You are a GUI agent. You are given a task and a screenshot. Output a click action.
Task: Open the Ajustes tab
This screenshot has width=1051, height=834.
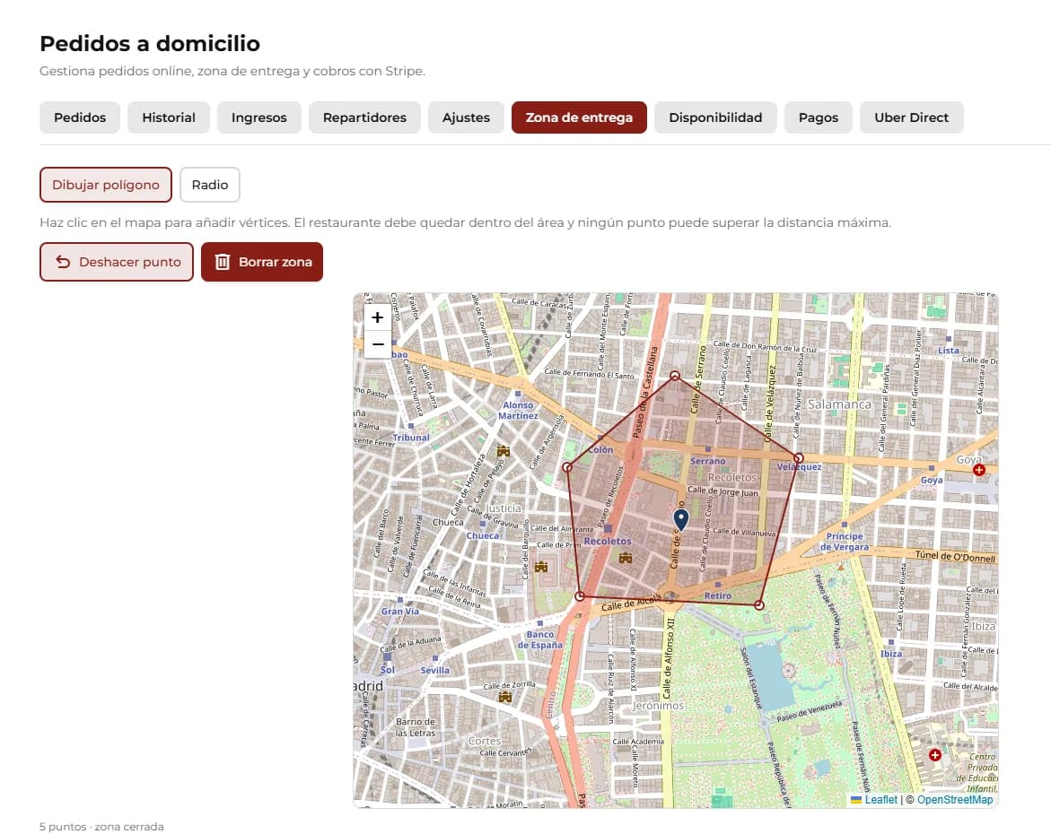click(466, 117)
